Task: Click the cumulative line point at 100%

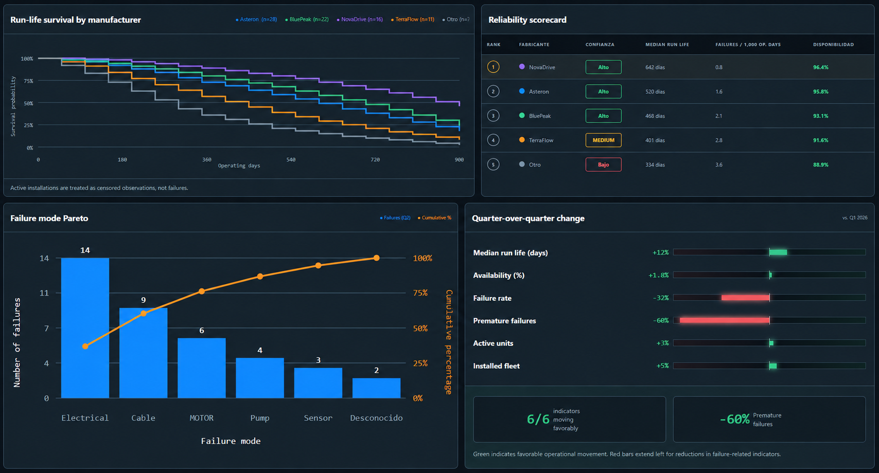Action: (x=376, y=258)
